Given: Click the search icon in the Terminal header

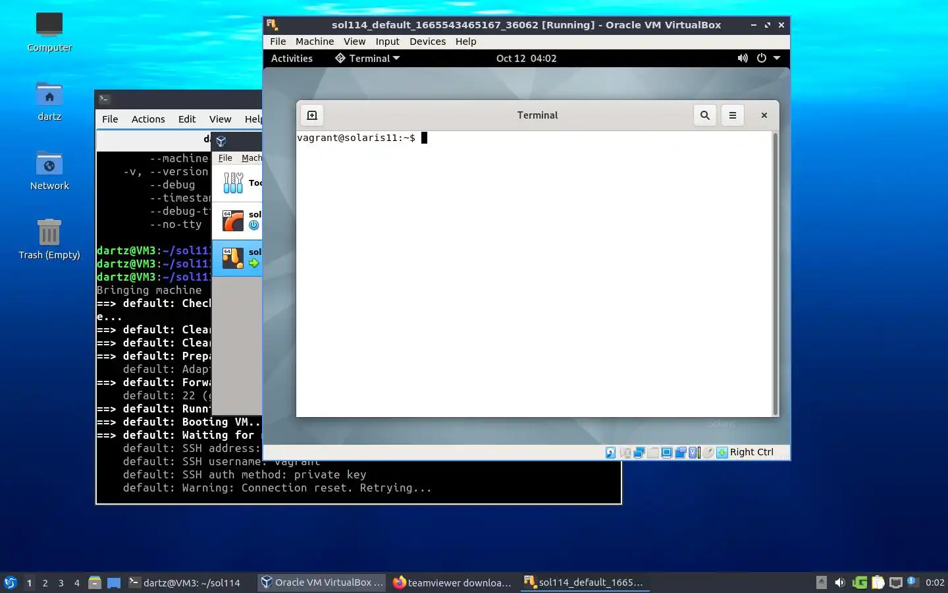Looking at the screenshot, I should coord(704,115).
